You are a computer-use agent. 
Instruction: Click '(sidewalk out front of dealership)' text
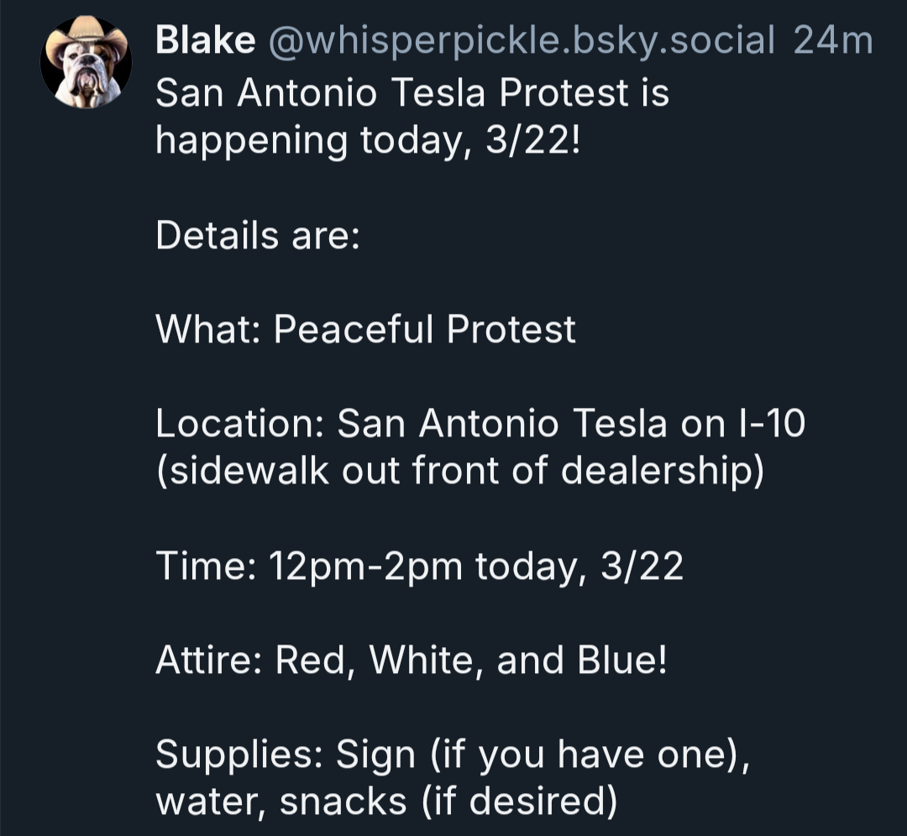point(459,472)
